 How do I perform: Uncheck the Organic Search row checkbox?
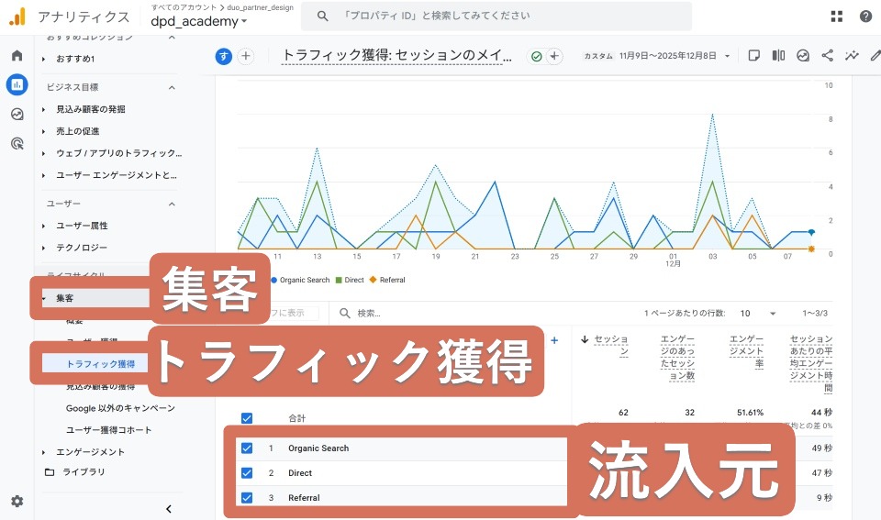(x=247, y=448)
